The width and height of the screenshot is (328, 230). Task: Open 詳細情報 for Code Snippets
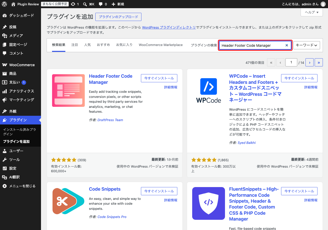171,200
